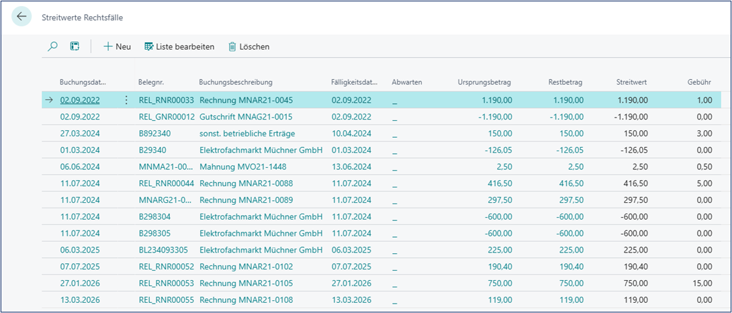
Task: Delete entry using Löschen
Action: (x=249, y=46)
